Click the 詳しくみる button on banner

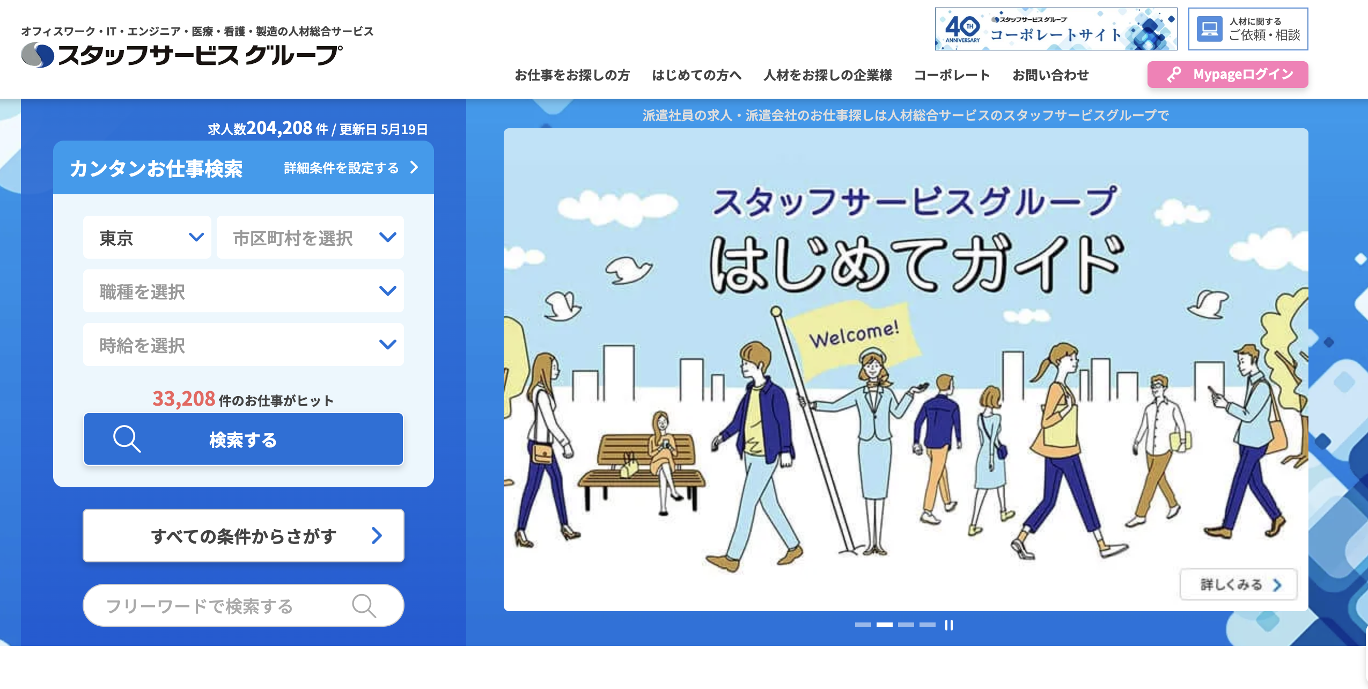pos(1239,584)
